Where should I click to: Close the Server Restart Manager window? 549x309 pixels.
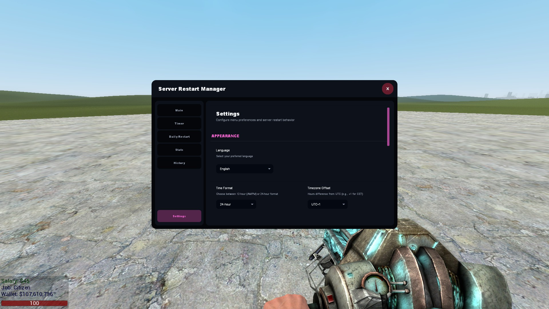387,89
